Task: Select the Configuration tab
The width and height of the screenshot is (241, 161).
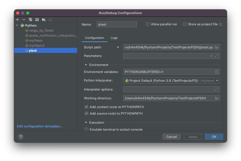Action: pos(94,38)
